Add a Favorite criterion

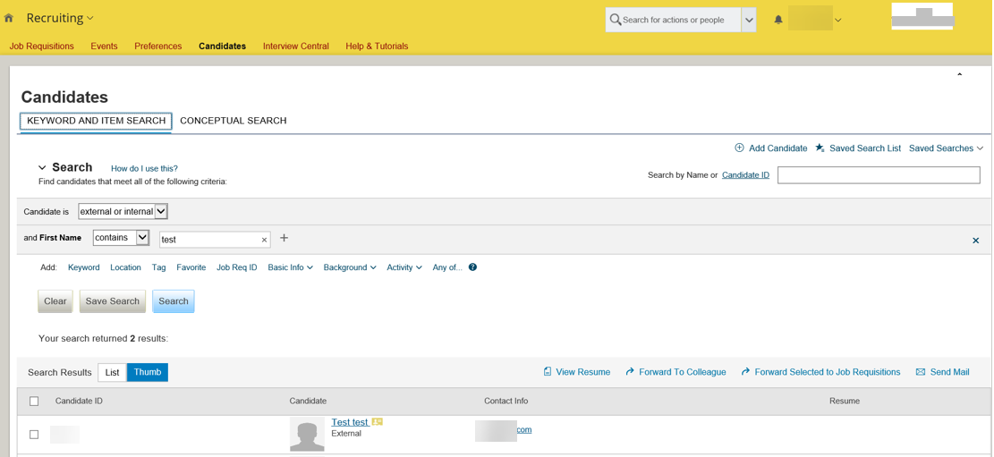coord(191,267)
